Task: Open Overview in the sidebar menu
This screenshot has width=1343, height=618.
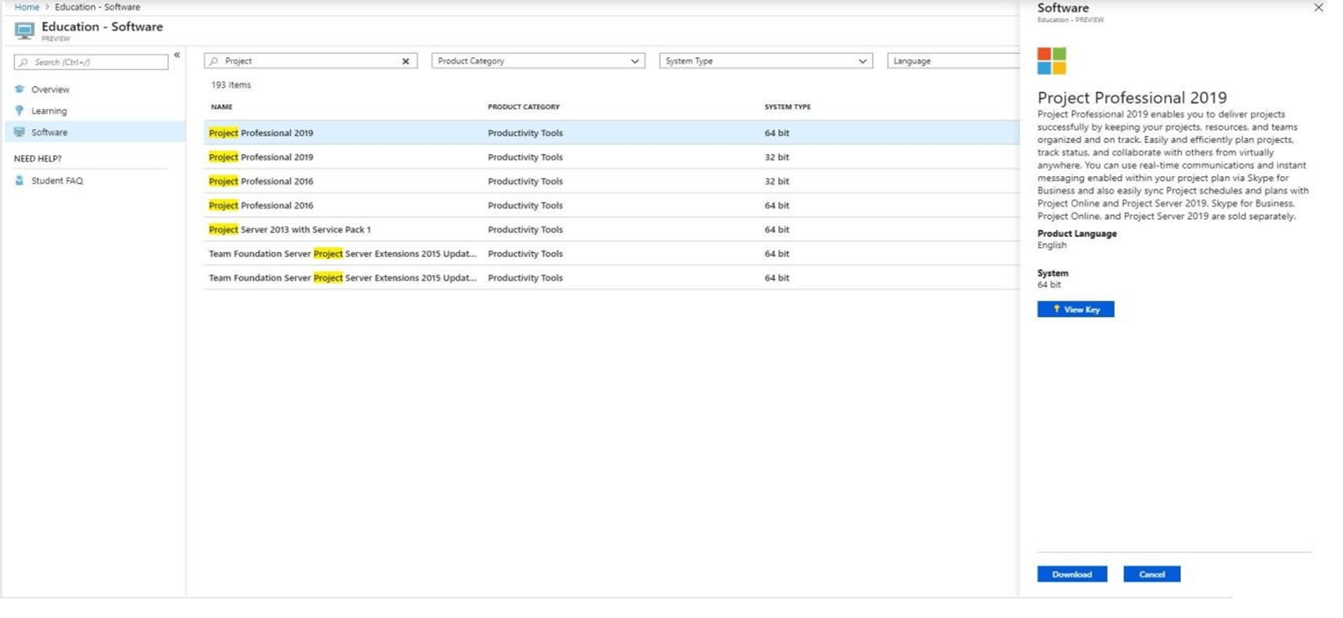Action: [x=50, y=89]
